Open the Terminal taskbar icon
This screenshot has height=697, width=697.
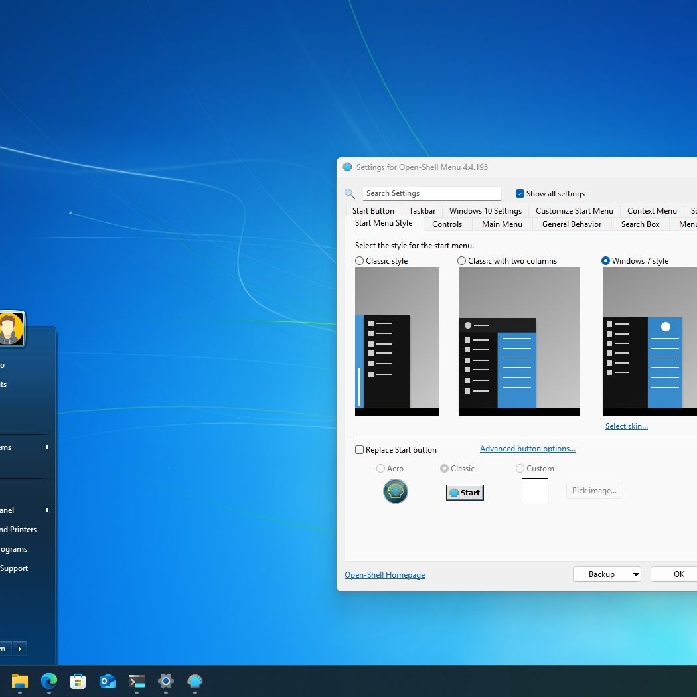[x=137, y=681]
